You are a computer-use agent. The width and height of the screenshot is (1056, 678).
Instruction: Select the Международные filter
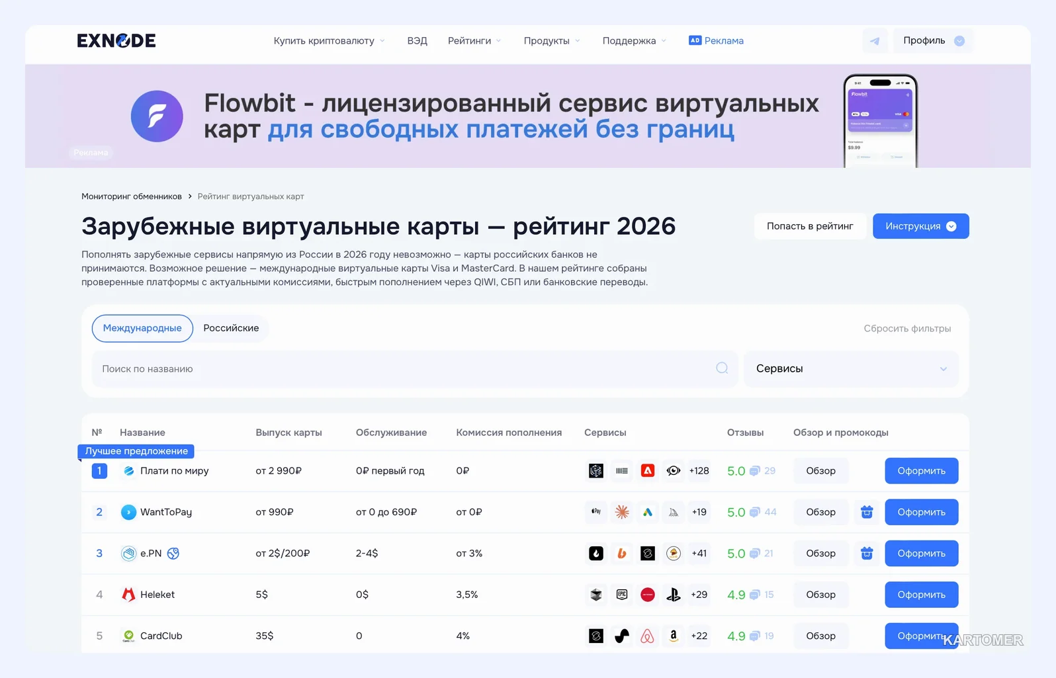pos(142,328)
